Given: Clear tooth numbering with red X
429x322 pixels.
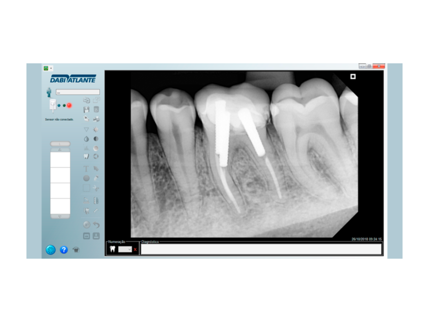Looking at the screenshot, I should (135, 249).
